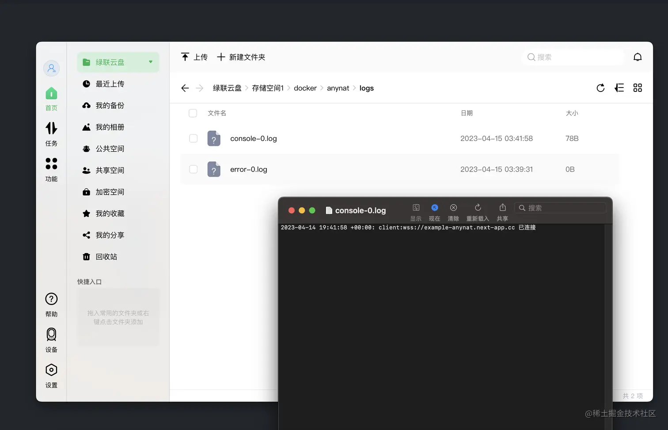Tick the select-all files checkbox
The width and height of the screenshot is (668, 430).
(193, 113)
